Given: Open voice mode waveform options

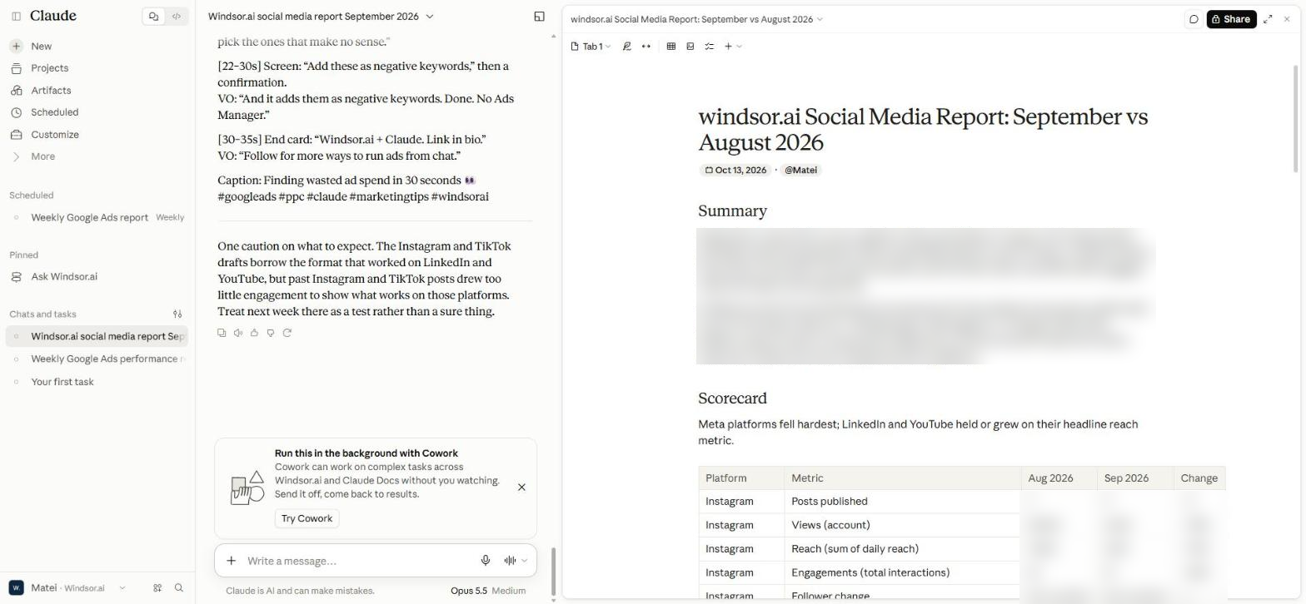Looking at the screenshot, I should pos(516,561).
